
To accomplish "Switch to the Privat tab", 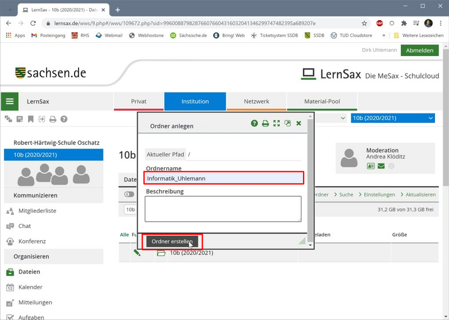I will (139, 102).
